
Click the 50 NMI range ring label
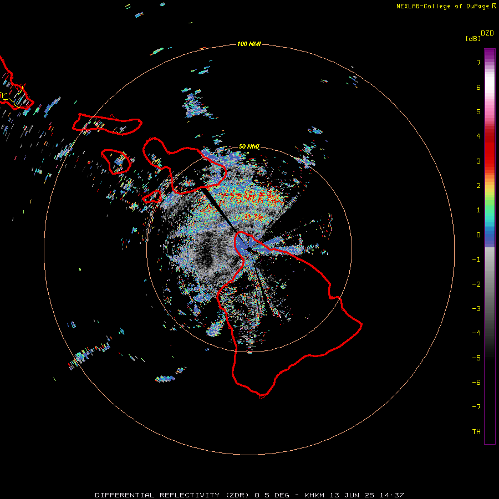pyautogui.click(x=249, y=146)
